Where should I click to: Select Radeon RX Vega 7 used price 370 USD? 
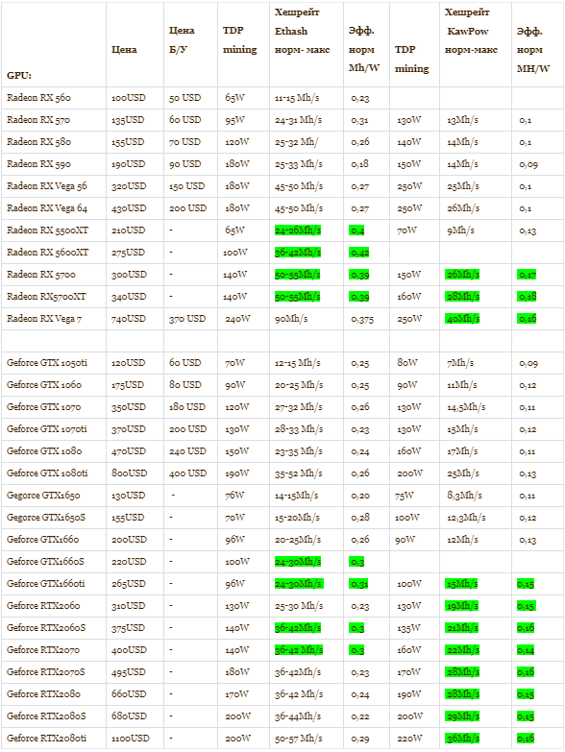click(x=187, y=319)
